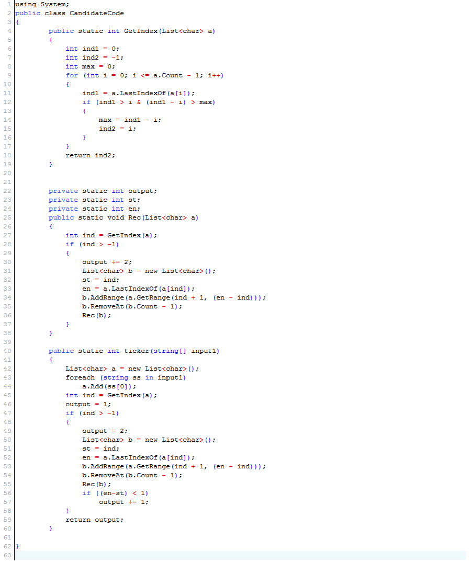Click 'private static int st;' field declaration
The height and width of the screenshot is (563, 471).
pos(94,200)
